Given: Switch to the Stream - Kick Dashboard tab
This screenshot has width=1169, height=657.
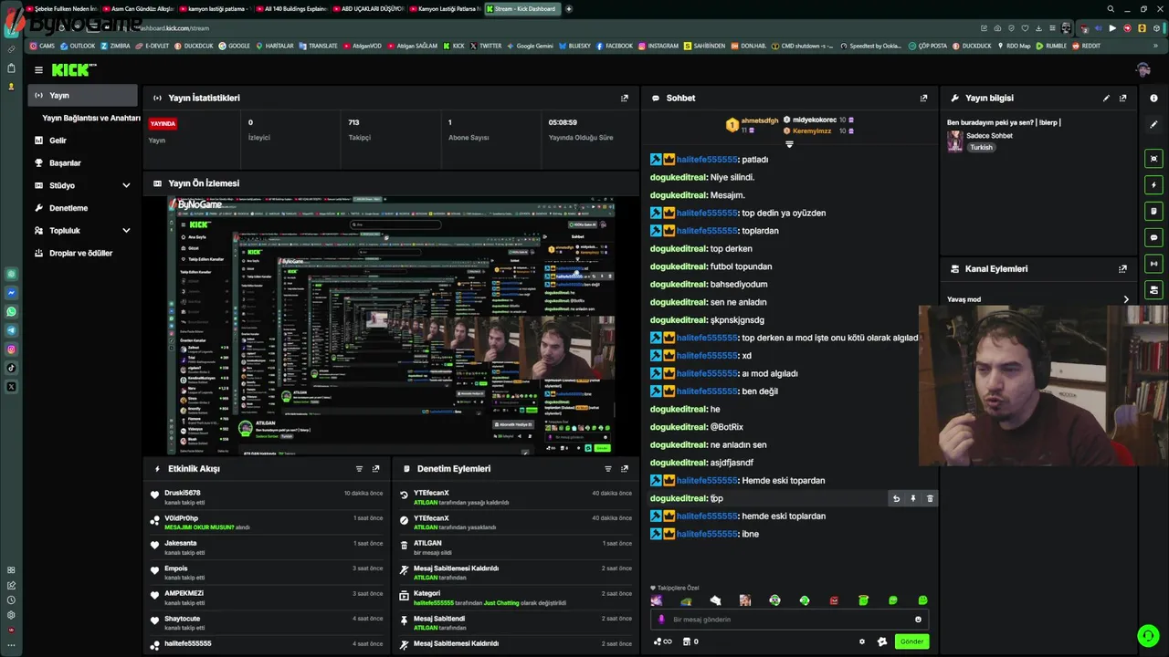Looking at the screenshot, I should pos(522,9).
